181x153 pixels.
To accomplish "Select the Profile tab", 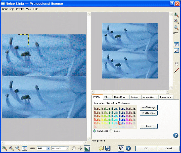I will [97, 97].
